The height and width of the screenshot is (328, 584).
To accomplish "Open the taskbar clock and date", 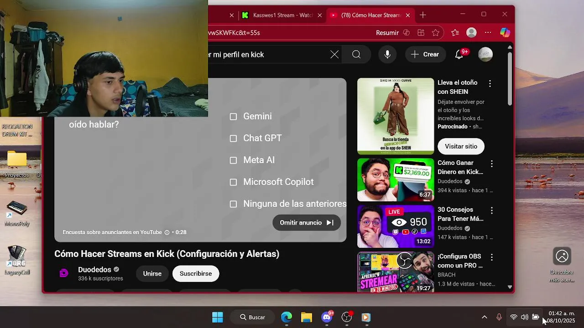I will point(561,317).
